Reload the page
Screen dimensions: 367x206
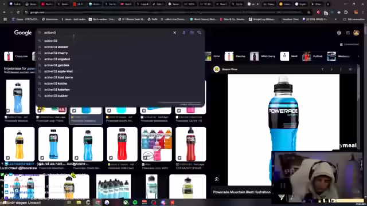(18, 12)
